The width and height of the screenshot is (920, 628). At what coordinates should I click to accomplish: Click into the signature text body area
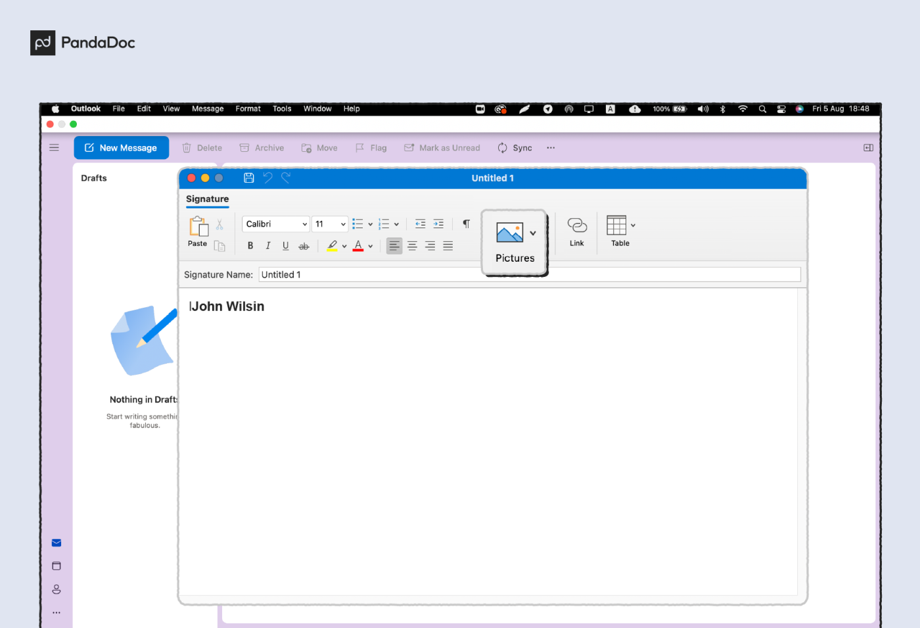(488, 442)
